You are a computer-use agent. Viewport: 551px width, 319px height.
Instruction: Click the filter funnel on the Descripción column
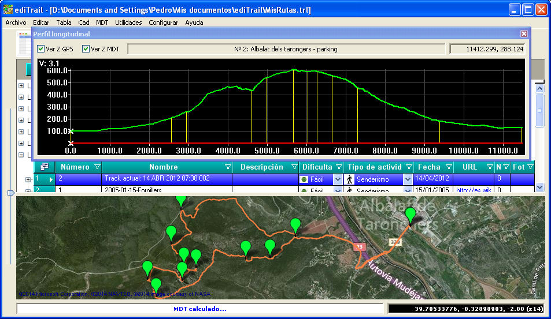pos(294,167)
